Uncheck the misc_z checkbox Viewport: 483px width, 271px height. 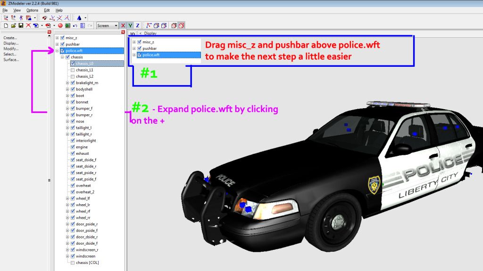point(63,38)
